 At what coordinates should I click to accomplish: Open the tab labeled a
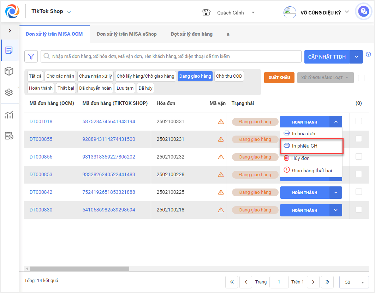coord(228,34)
